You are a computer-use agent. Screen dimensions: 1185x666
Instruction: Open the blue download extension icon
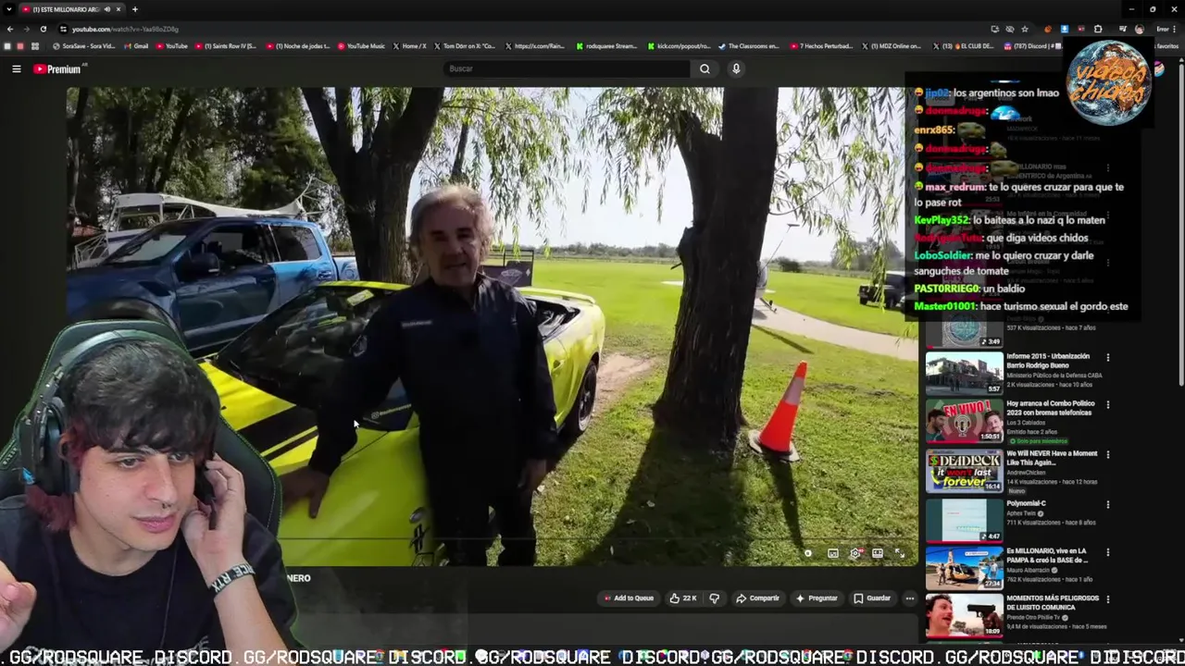point(1065,29)
